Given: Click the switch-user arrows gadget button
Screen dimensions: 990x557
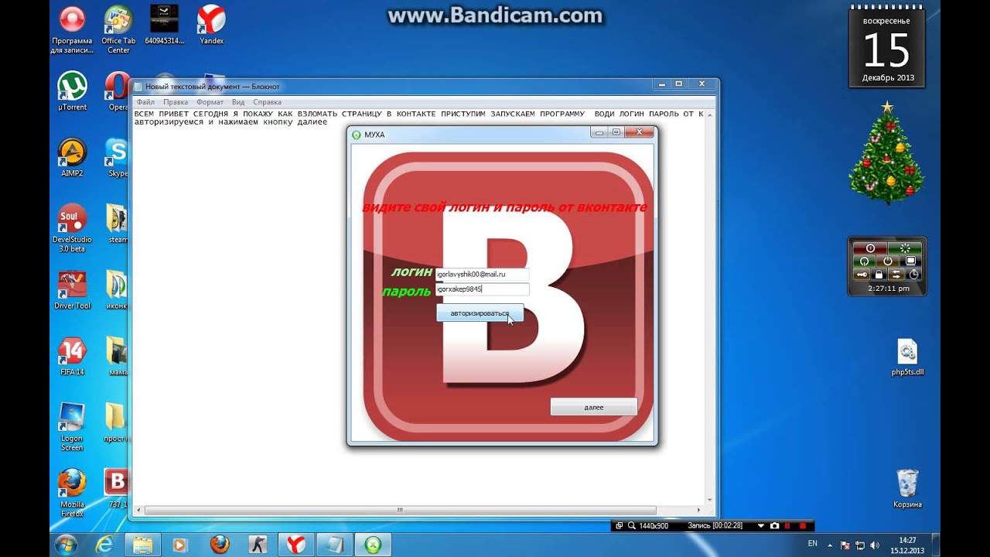Looking at the screenshot, I should point(896,275).
